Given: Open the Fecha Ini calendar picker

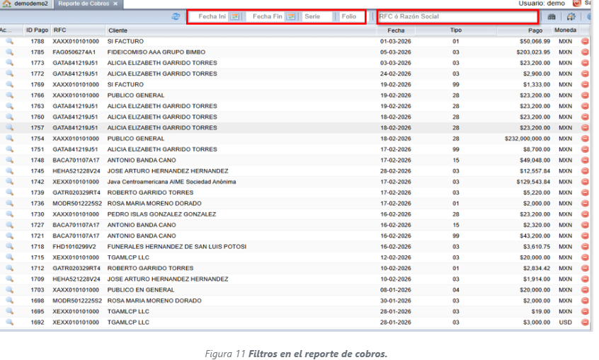Looking at the screenshot, I should pyautogui.click(x=235, y=16).
